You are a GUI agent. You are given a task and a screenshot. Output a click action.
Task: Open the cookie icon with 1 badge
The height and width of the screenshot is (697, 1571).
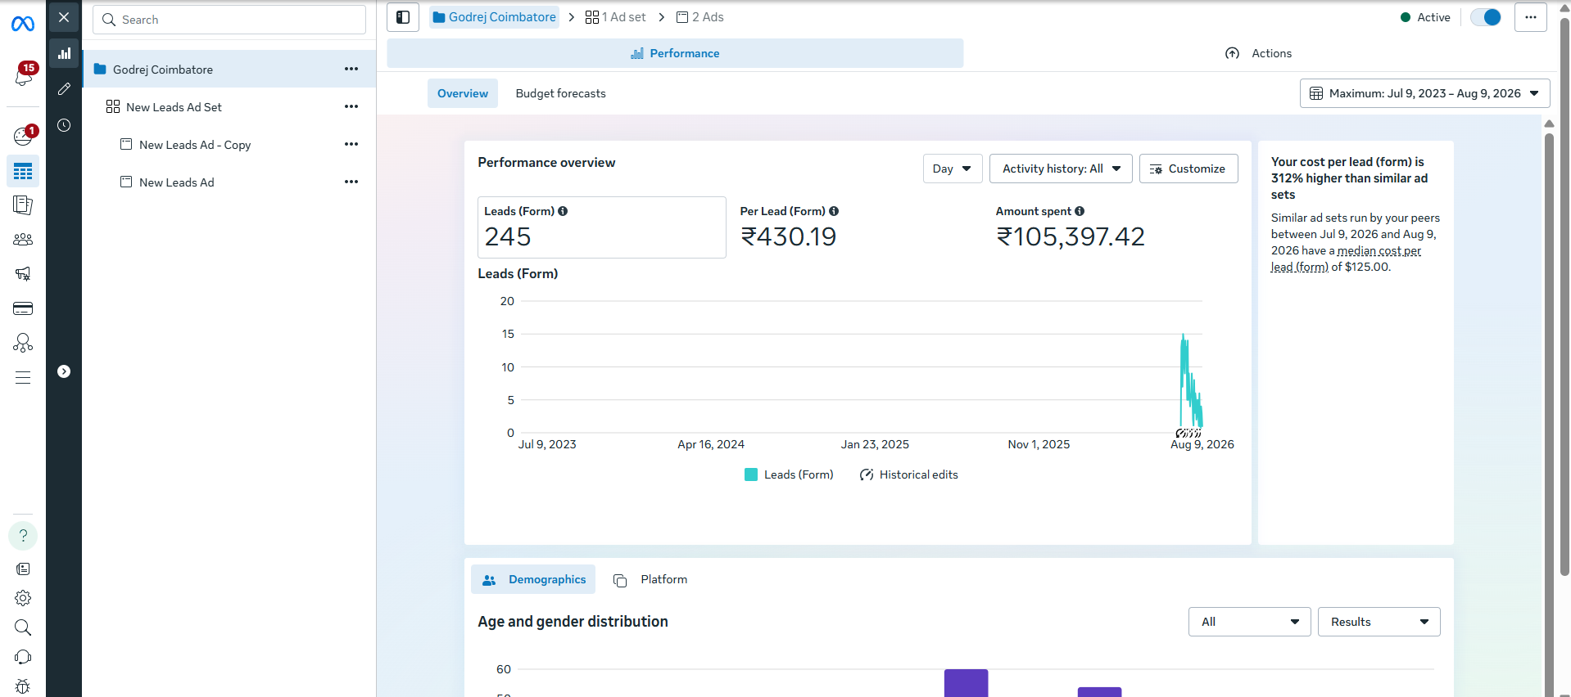click(23, 136)
